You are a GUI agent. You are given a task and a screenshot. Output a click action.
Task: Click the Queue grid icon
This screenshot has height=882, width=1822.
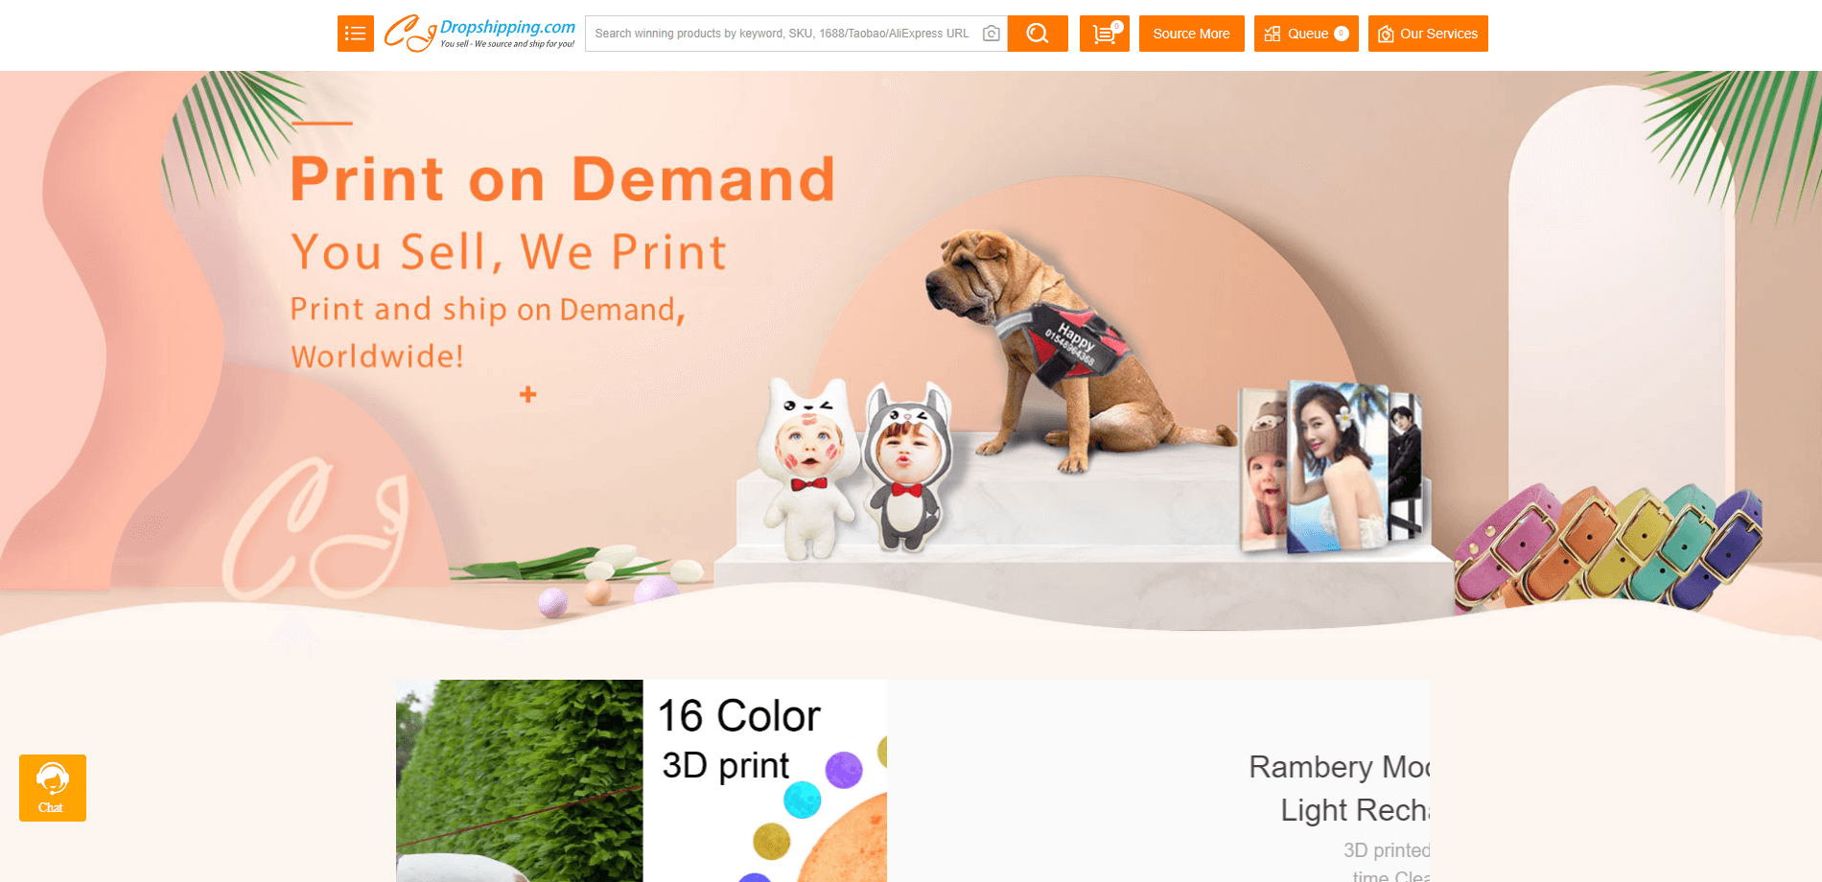[1273, 34]
